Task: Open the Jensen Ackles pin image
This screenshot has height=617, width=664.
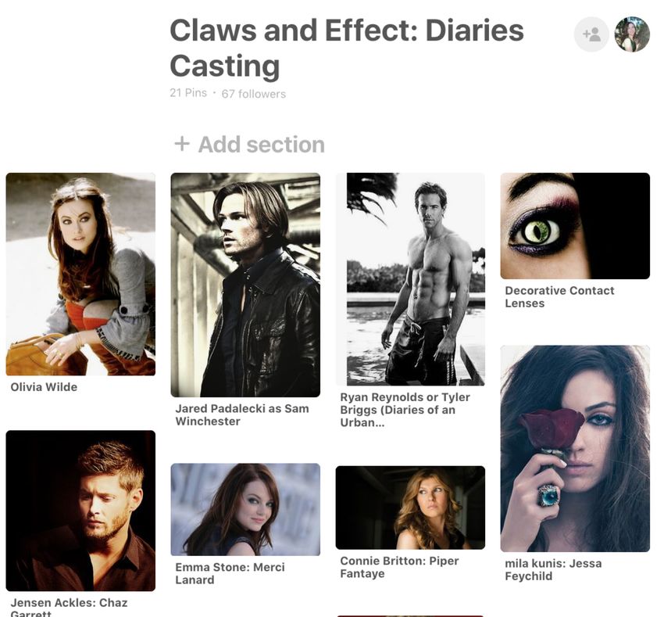Action: click(80, 511)
